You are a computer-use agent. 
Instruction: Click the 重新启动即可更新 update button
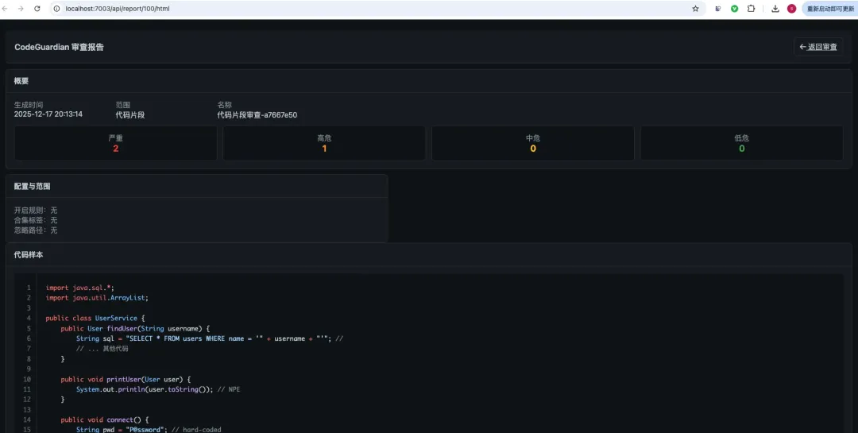point(829,9)
